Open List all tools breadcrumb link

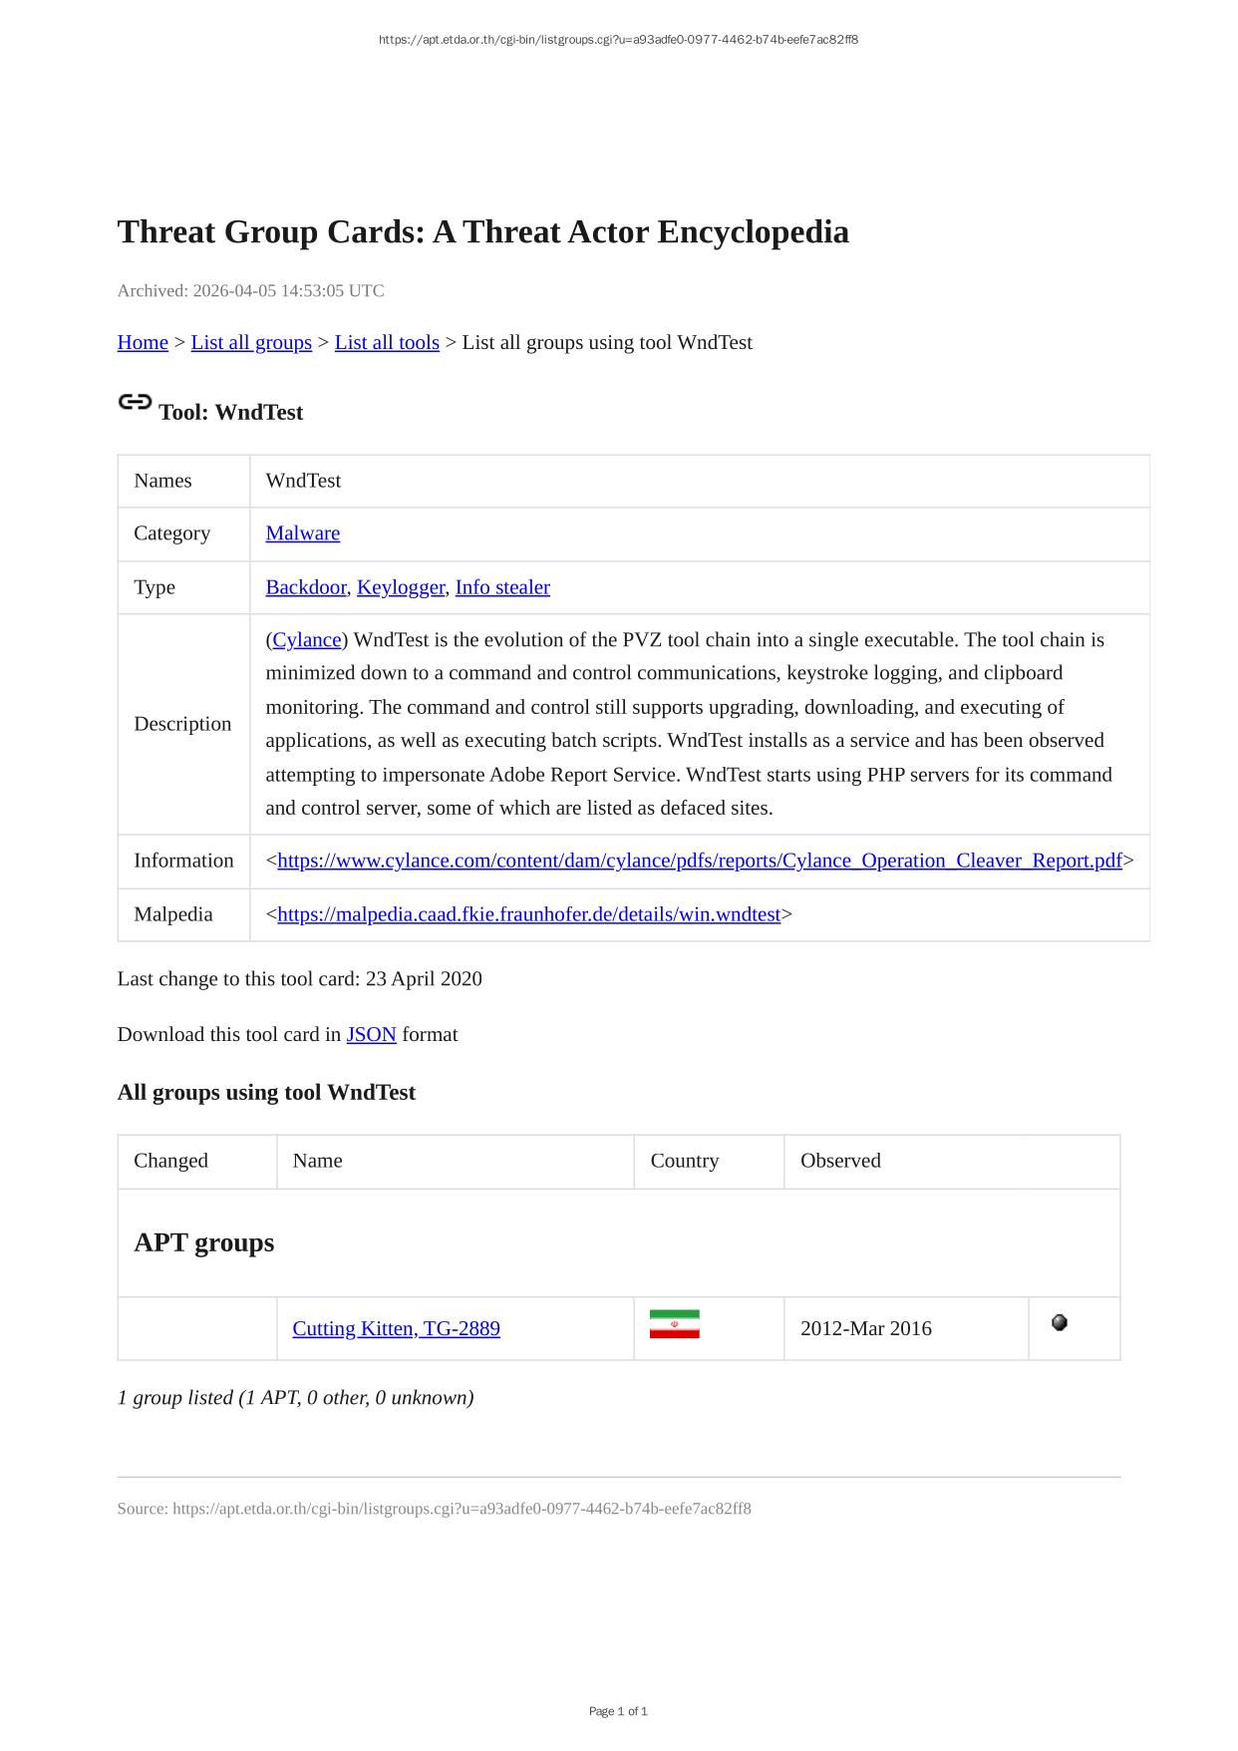click(x=387, y=342)
